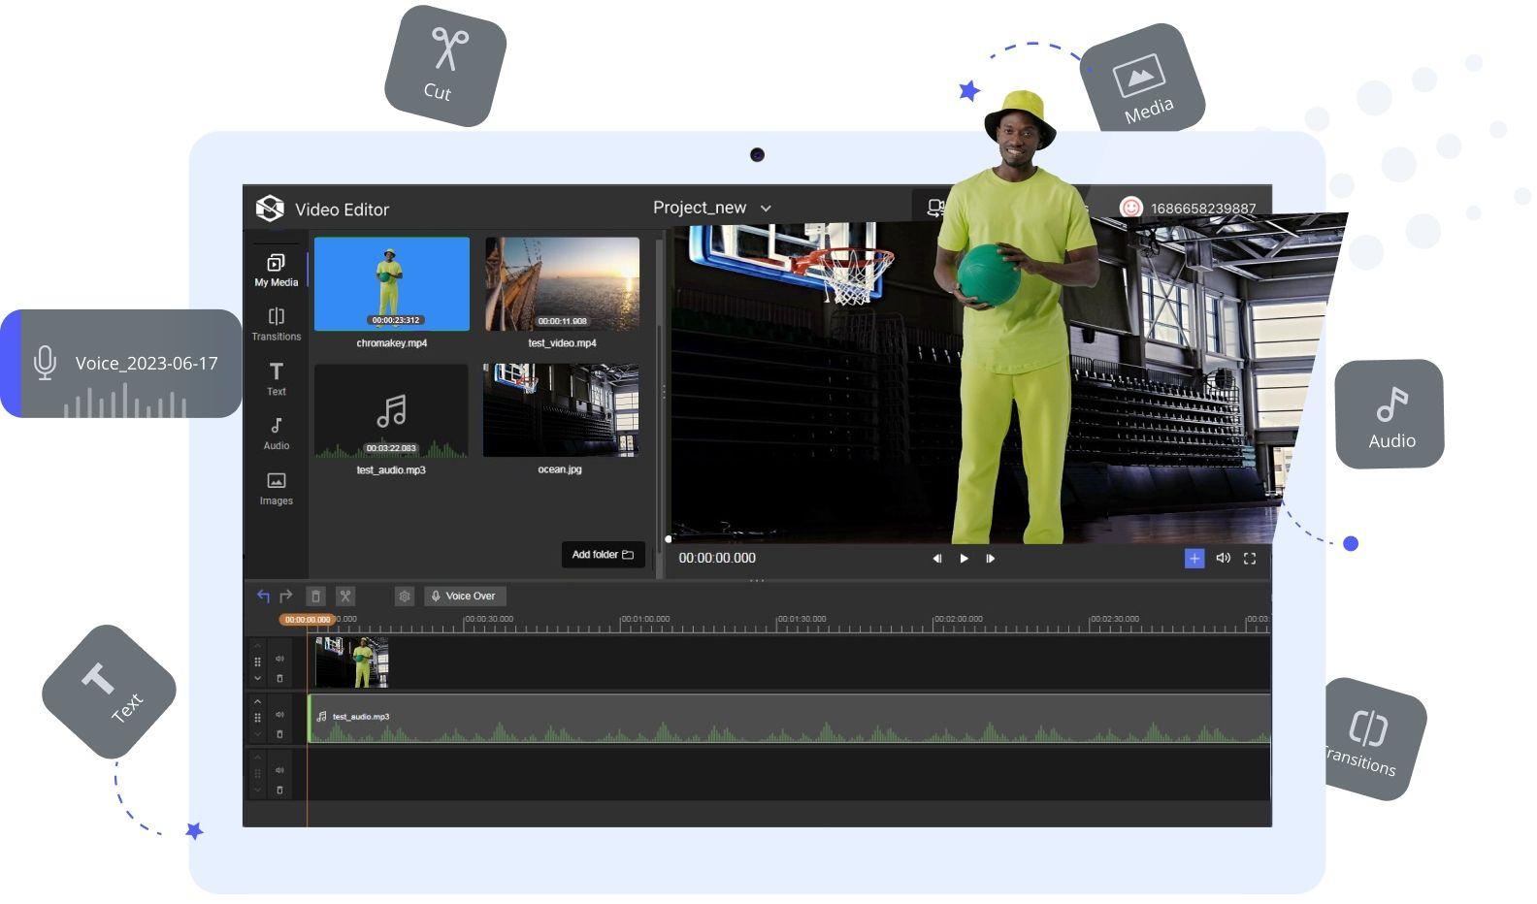Image resolution: width=1537 pixels, height=904 pixels.
Task: Enter fullscreen preview mode
Action: tap(1250, 559)
